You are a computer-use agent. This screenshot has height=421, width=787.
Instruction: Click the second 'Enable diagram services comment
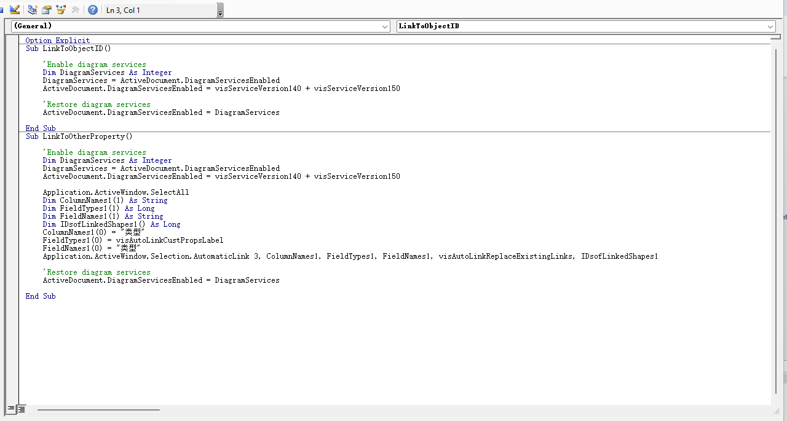tap(95, 152)
